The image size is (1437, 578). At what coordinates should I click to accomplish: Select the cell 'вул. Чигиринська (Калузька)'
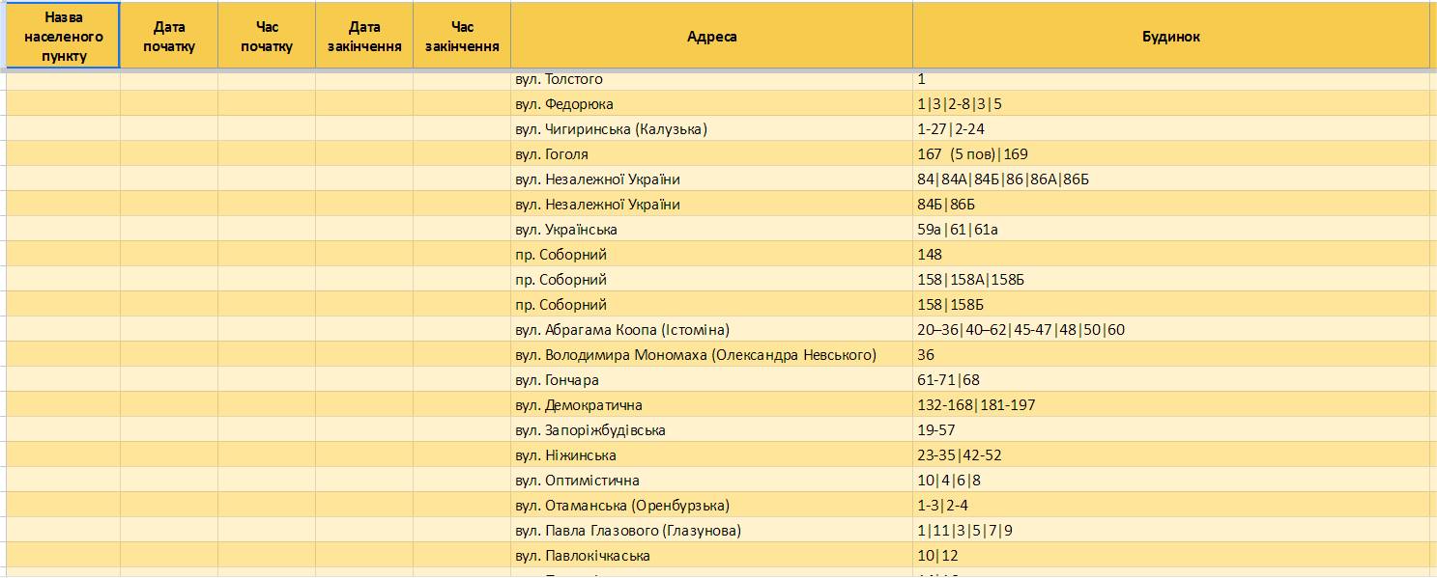point(712,128)
